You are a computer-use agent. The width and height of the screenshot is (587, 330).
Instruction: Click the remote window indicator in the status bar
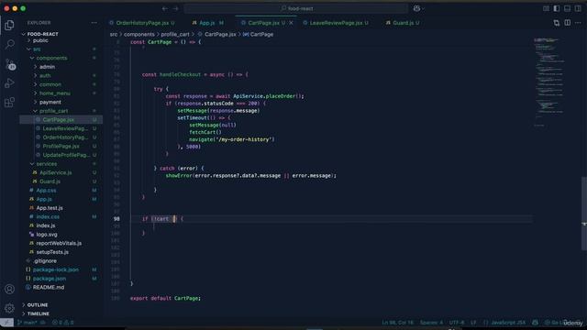tap(6, 322)
